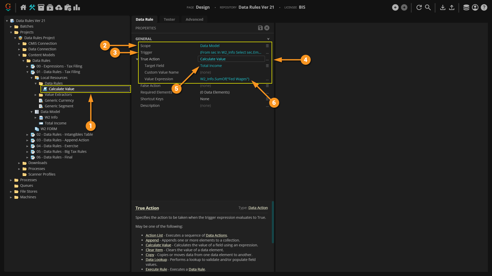Collapse the GENERAL section chevron
492x276 pixels.
[268, 39]
